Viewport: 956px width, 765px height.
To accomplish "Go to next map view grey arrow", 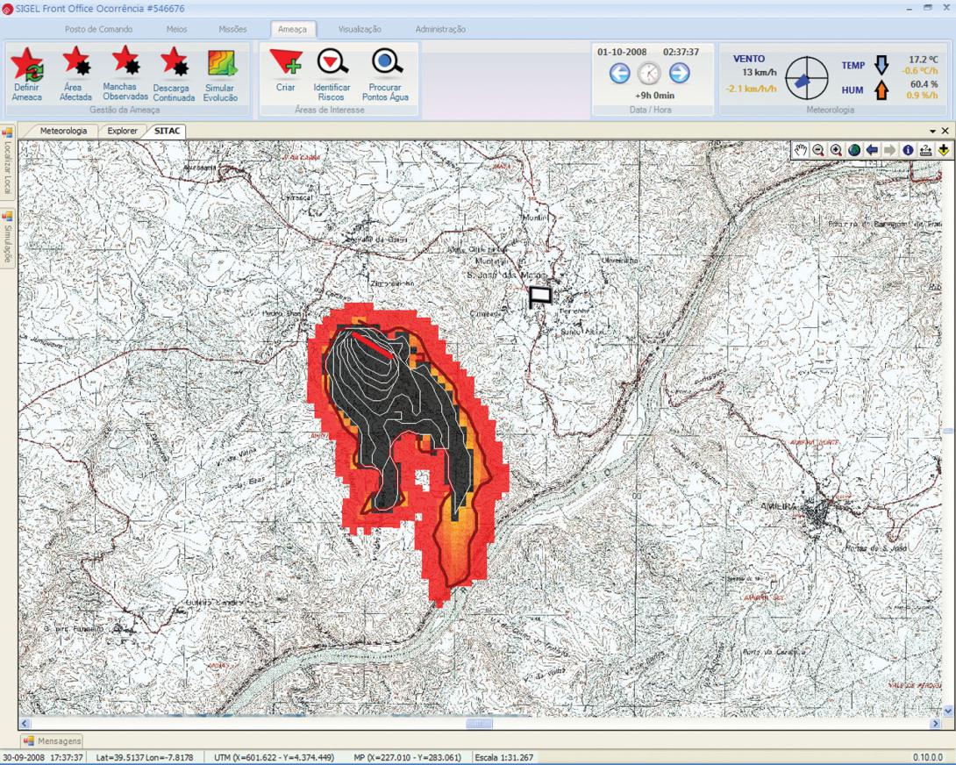I will click(889, 150).
